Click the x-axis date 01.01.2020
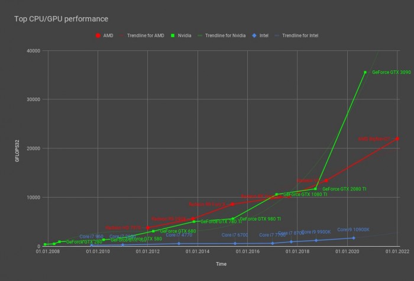The height and width of the screenshot is (281, 414). click(347, 251)
